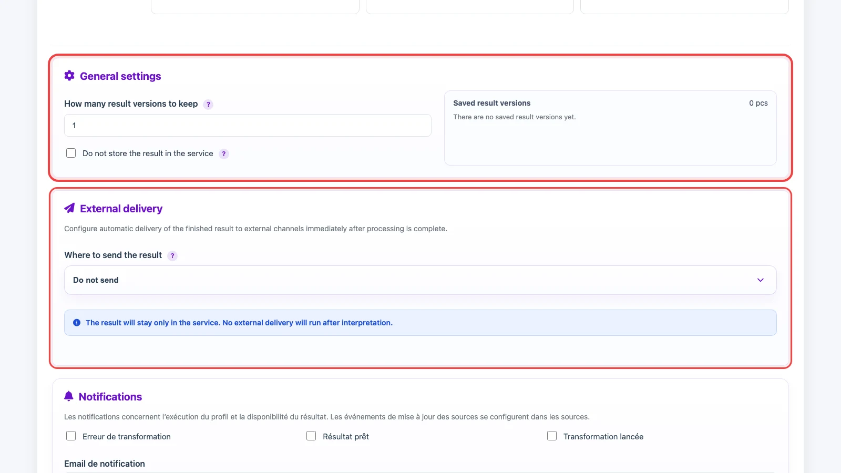Open help for Where to send result
Image resolution: width=841 pixels, height=473 pixels.
tap(172, 256)
